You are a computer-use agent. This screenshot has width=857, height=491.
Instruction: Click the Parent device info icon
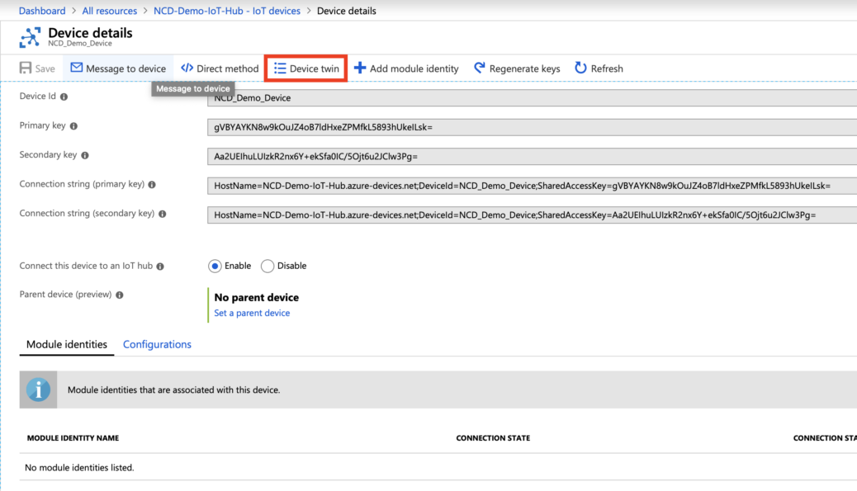tap(120, 295)
